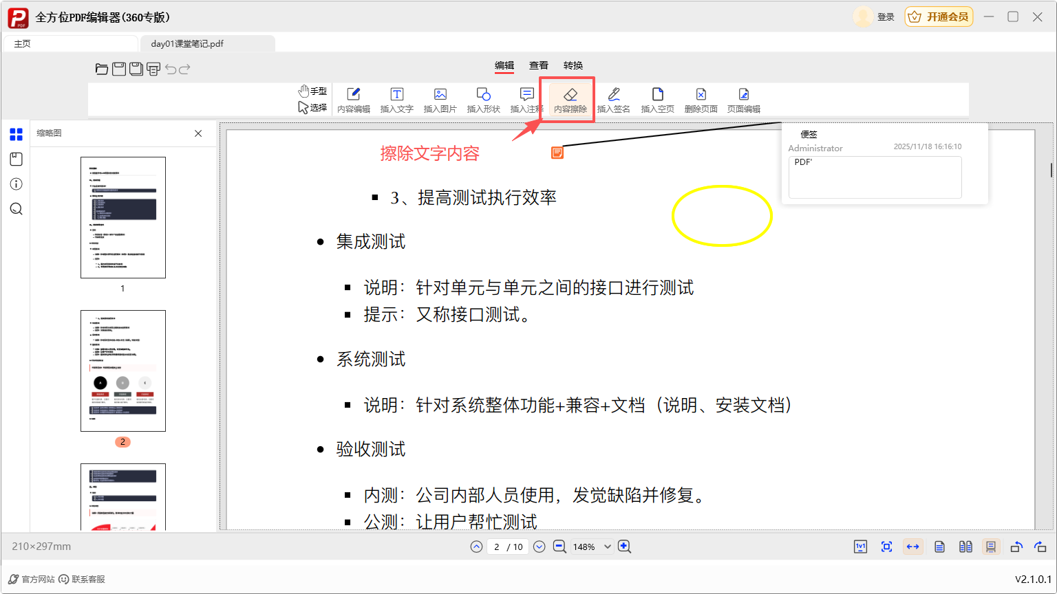Image resolution: width=1057 pixels, height=594 pixels.
Task: Click the previous page up arrow
Action: (x=476, y=547)
